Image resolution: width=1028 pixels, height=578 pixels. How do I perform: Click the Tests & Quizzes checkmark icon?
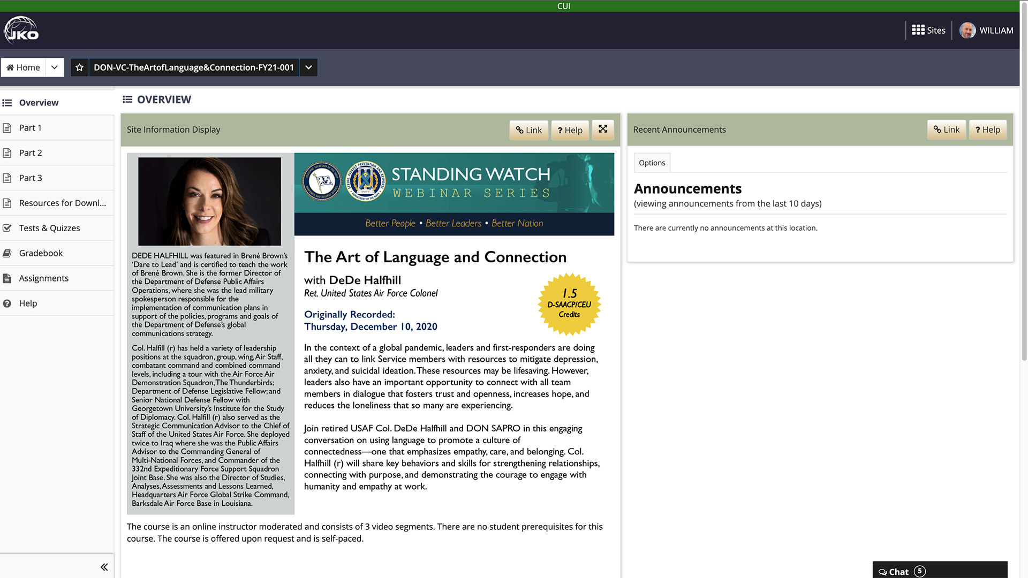(8, 228)
